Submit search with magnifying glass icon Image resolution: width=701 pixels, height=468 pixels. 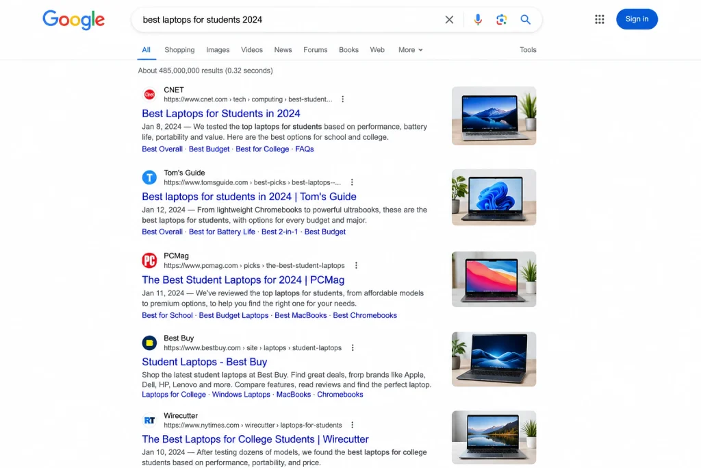tap(525, 20)
